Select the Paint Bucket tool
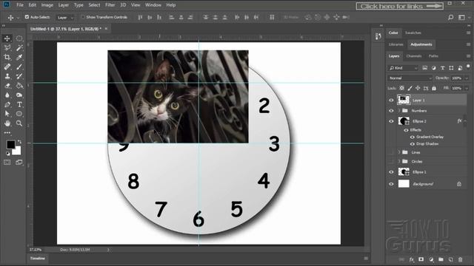 (19, 86)
